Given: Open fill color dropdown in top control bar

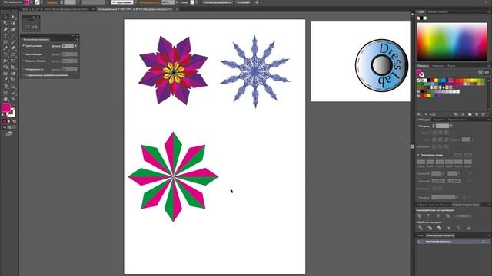Looking at the screenshot, I should coord(31,2).
